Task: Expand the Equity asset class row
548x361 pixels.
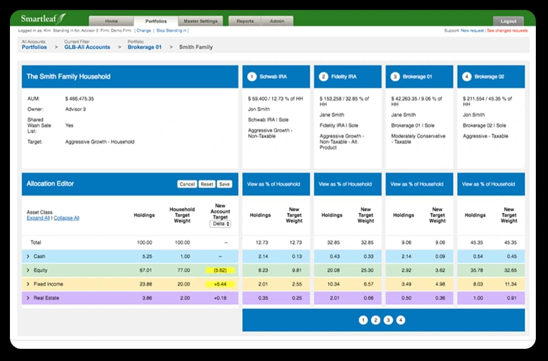Action: (28, 270)
